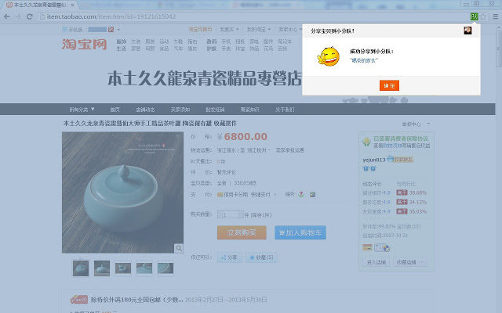502x313 pixels.
Task: Open the 淘宝网首页 home link
Action: tap(200, 30)
